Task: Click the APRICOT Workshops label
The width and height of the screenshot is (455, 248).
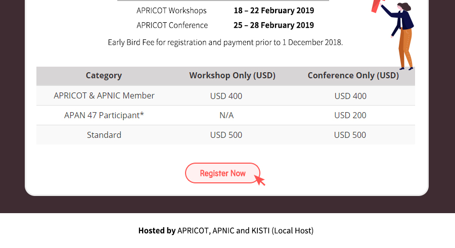Action: click(171, 11)
